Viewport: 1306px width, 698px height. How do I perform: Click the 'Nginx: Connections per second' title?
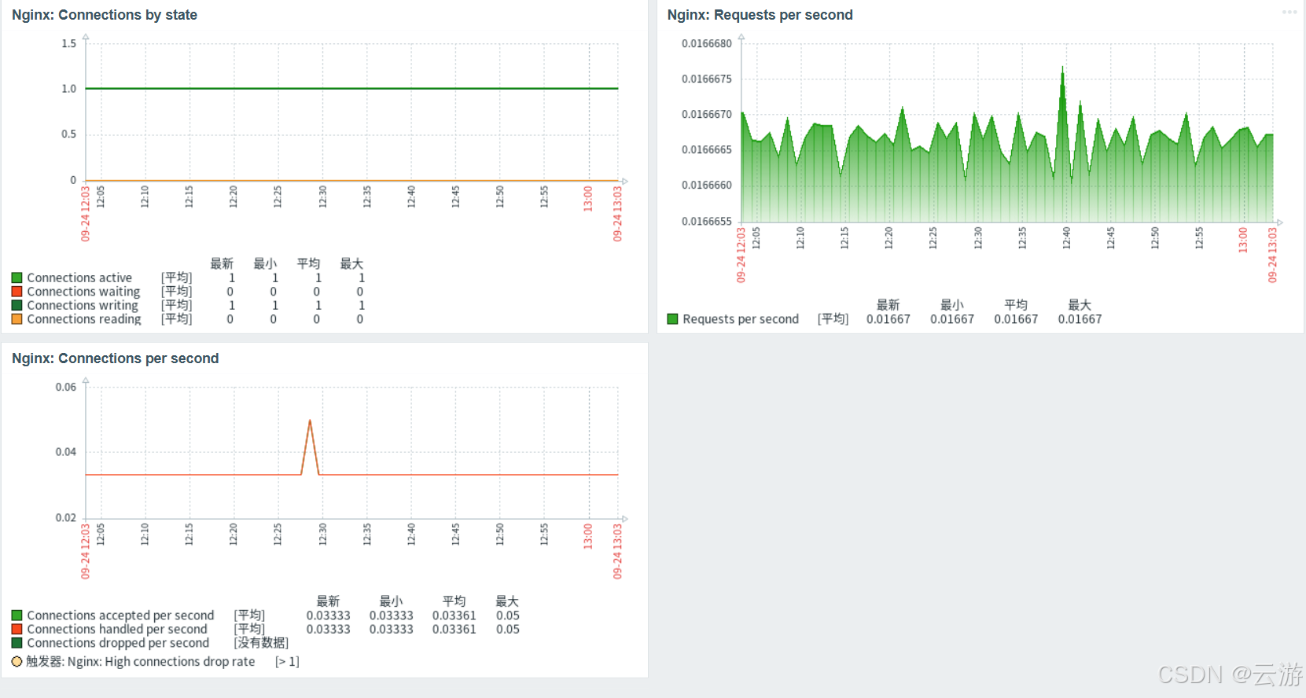pyautogui.click(x=115, y=358)
